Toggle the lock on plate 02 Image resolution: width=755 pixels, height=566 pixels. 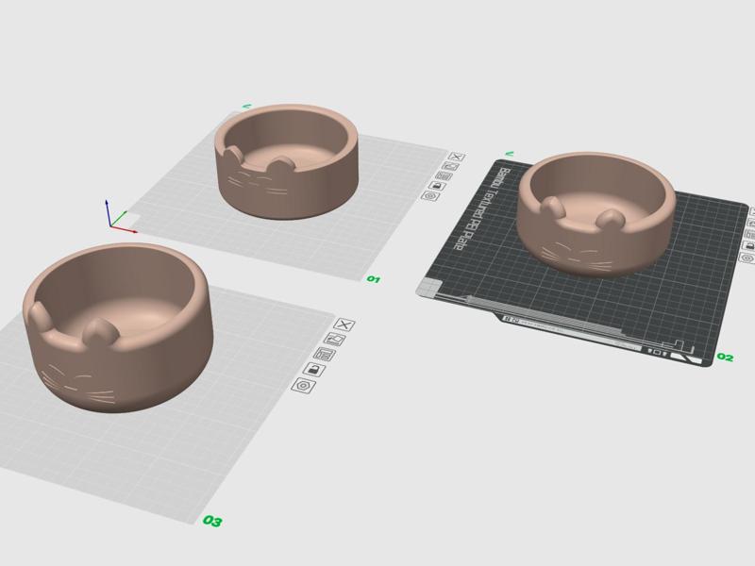coord(748,246)
